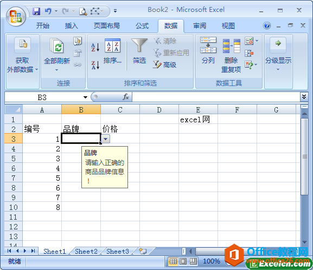Switch to Normal view button in status bar
313x270 pixels.
(x=173, y=261)
